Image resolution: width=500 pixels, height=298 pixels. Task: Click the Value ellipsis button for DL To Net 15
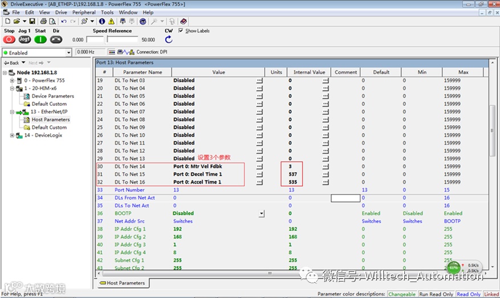click(x=260, y=175)
